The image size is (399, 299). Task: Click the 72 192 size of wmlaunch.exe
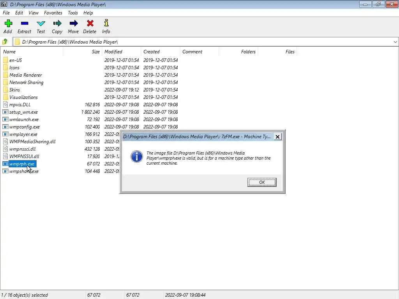[94, 119]
